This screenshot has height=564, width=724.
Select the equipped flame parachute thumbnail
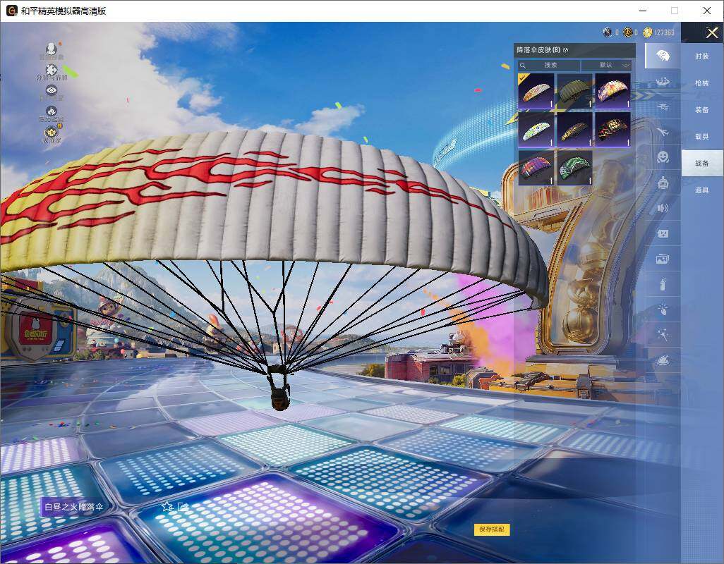536,91
